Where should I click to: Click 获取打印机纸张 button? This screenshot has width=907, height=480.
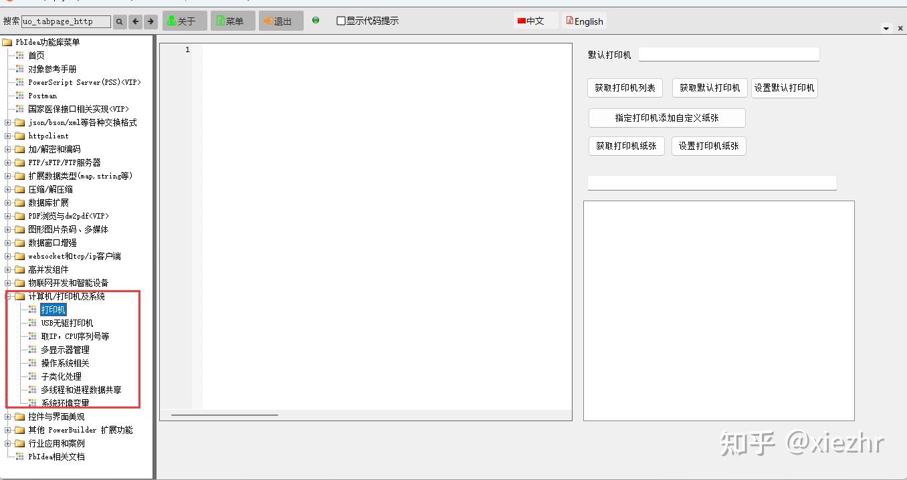click(626, 146)
